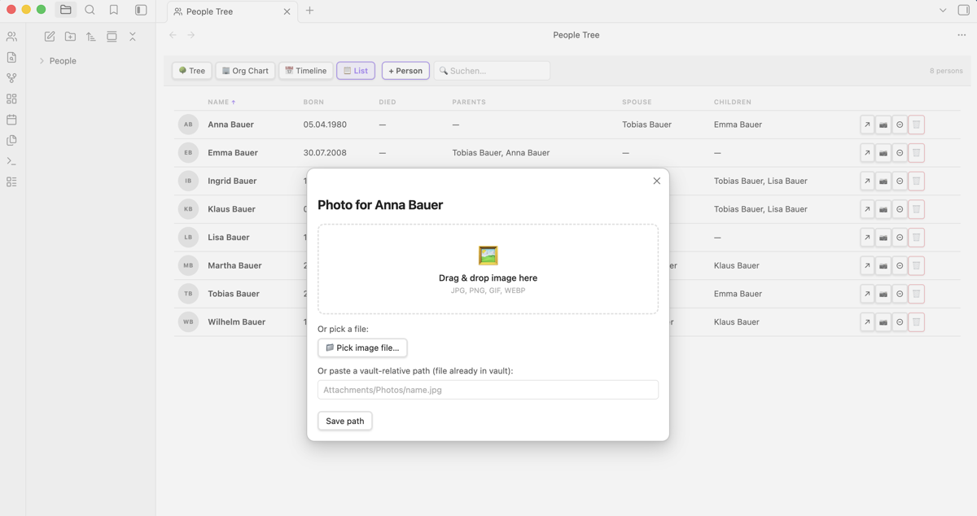This screenshot has height=516, width=977.
Task: Click Anna Bauer's birth date 05.04.1980
Action: coord(325,125)
